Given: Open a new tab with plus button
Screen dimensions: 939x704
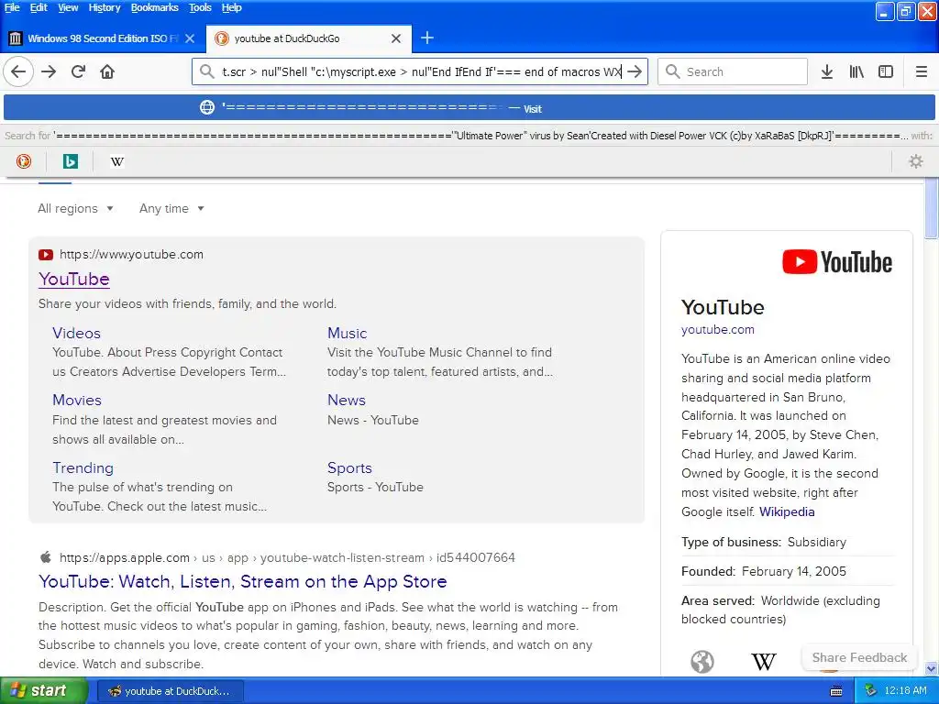Looking at the screenshot, I should point(427,38).
